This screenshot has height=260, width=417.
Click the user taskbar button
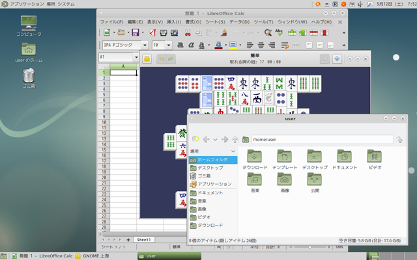169,256
